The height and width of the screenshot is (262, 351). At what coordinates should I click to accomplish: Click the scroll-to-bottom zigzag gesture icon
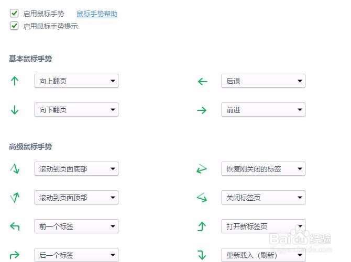(15, 168)
